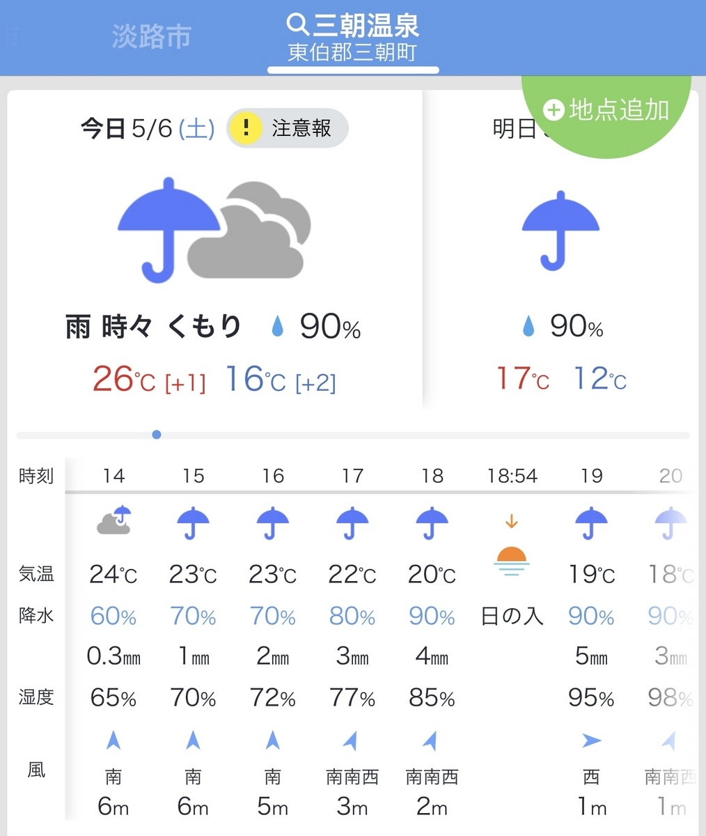
Task: Click tomorrow's umbrella forecast icon
Action: click(560, 231)
